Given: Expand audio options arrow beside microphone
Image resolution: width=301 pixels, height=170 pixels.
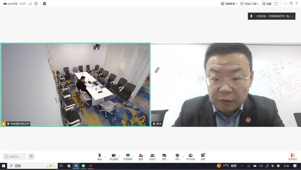Looking at the screenshot, I should (x=105, y=156).
